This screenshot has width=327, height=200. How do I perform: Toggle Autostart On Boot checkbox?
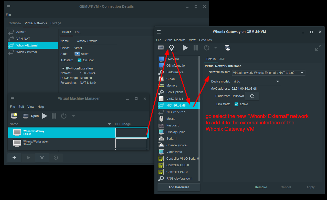pos(79,60)
